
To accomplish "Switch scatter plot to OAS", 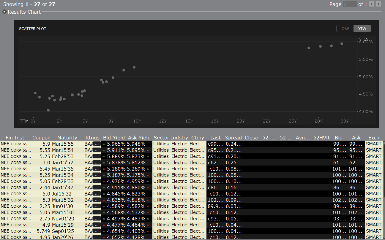I will point(345,29).
